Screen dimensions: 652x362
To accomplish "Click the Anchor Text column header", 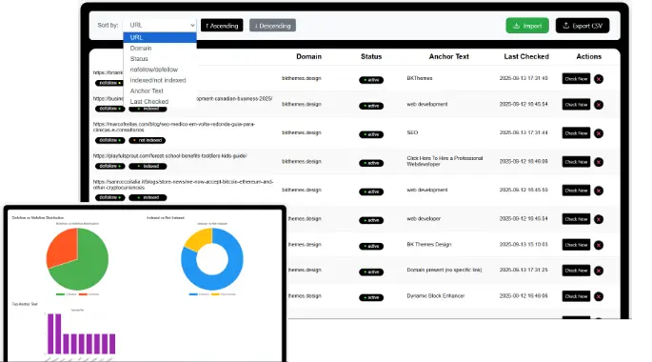I will pos(449,56).
